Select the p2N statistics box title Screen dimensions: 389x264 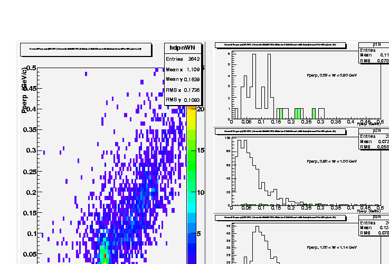pyautogui.click(x=376, y=131)
